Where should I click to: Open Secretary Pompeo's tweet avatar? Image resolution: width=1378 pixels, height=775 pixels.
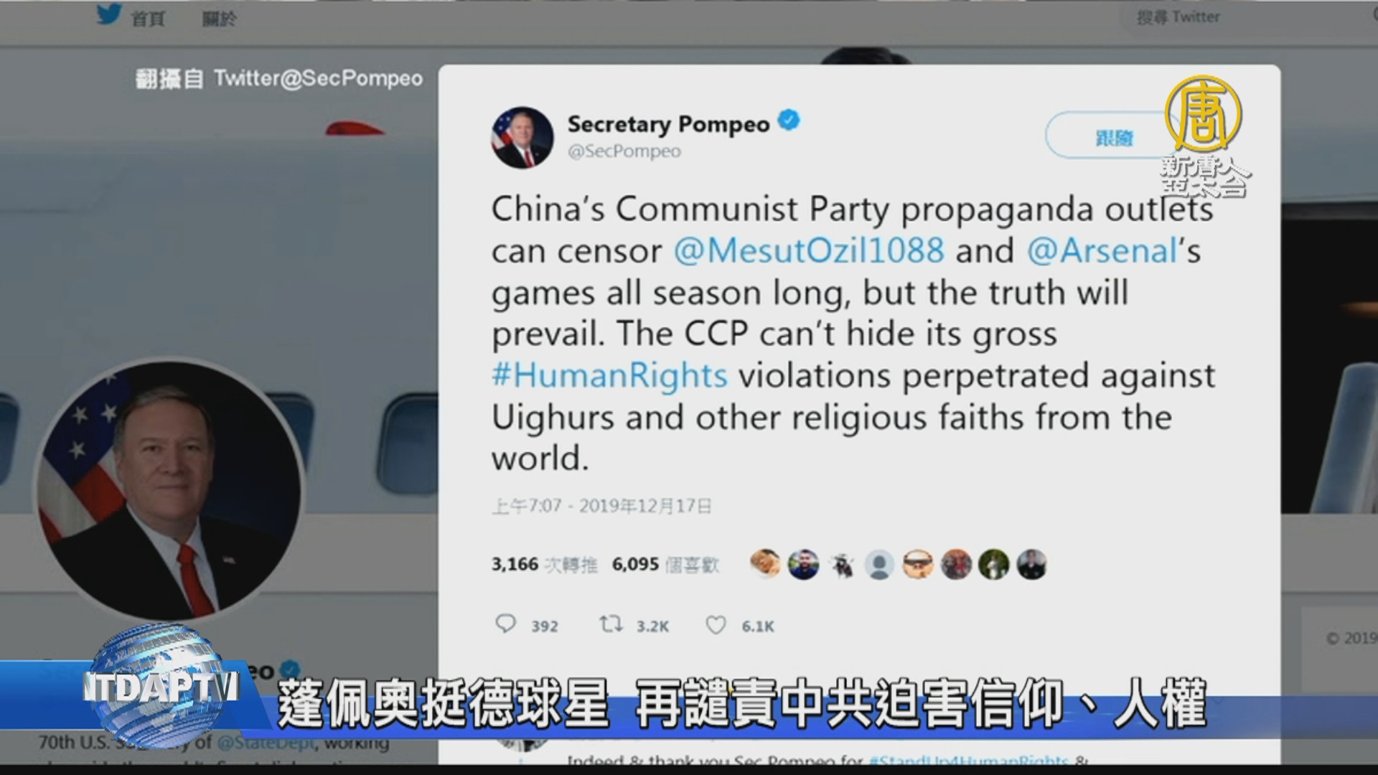tap(522, 138)
